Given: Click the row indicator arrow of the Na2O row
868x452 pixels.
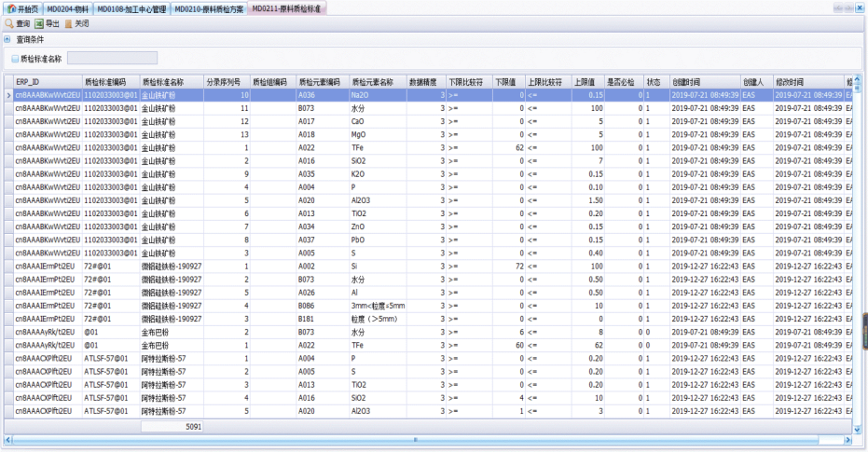Looking at the screenshot, I should click(x=9, y=95).
